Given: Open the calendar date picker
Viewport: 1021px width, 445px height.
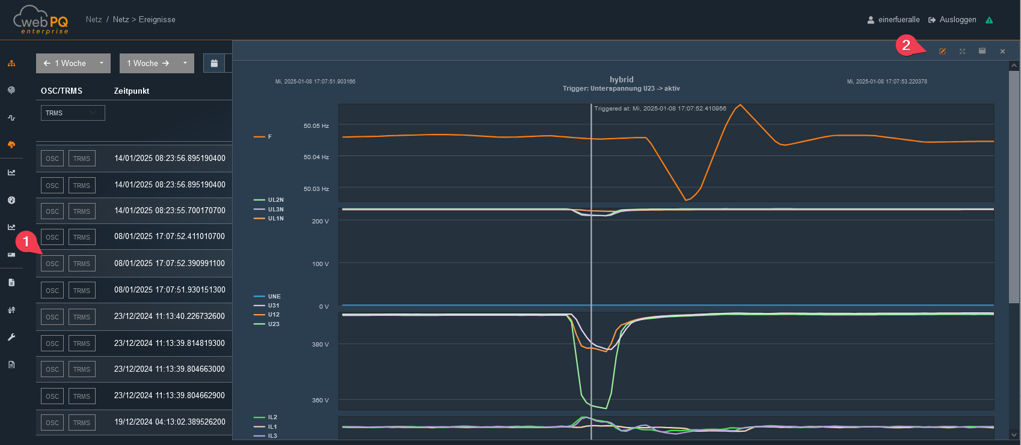Looking at the screenshot, I should pyautogui.click(x=214, y=63).
